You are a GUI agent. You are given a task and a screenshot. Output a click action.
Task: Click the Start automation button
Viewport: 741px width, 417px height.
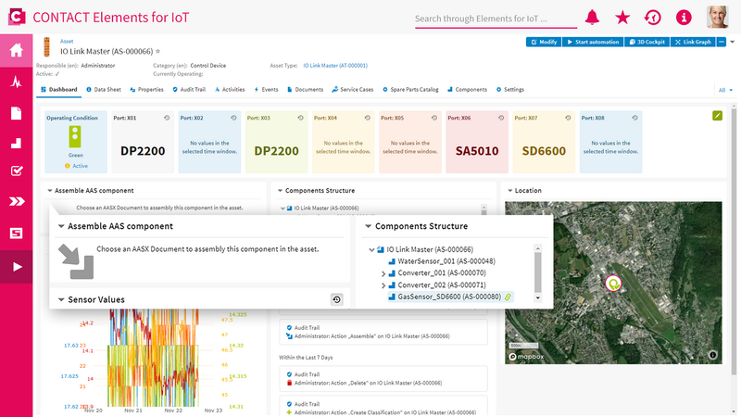point(593,42)
